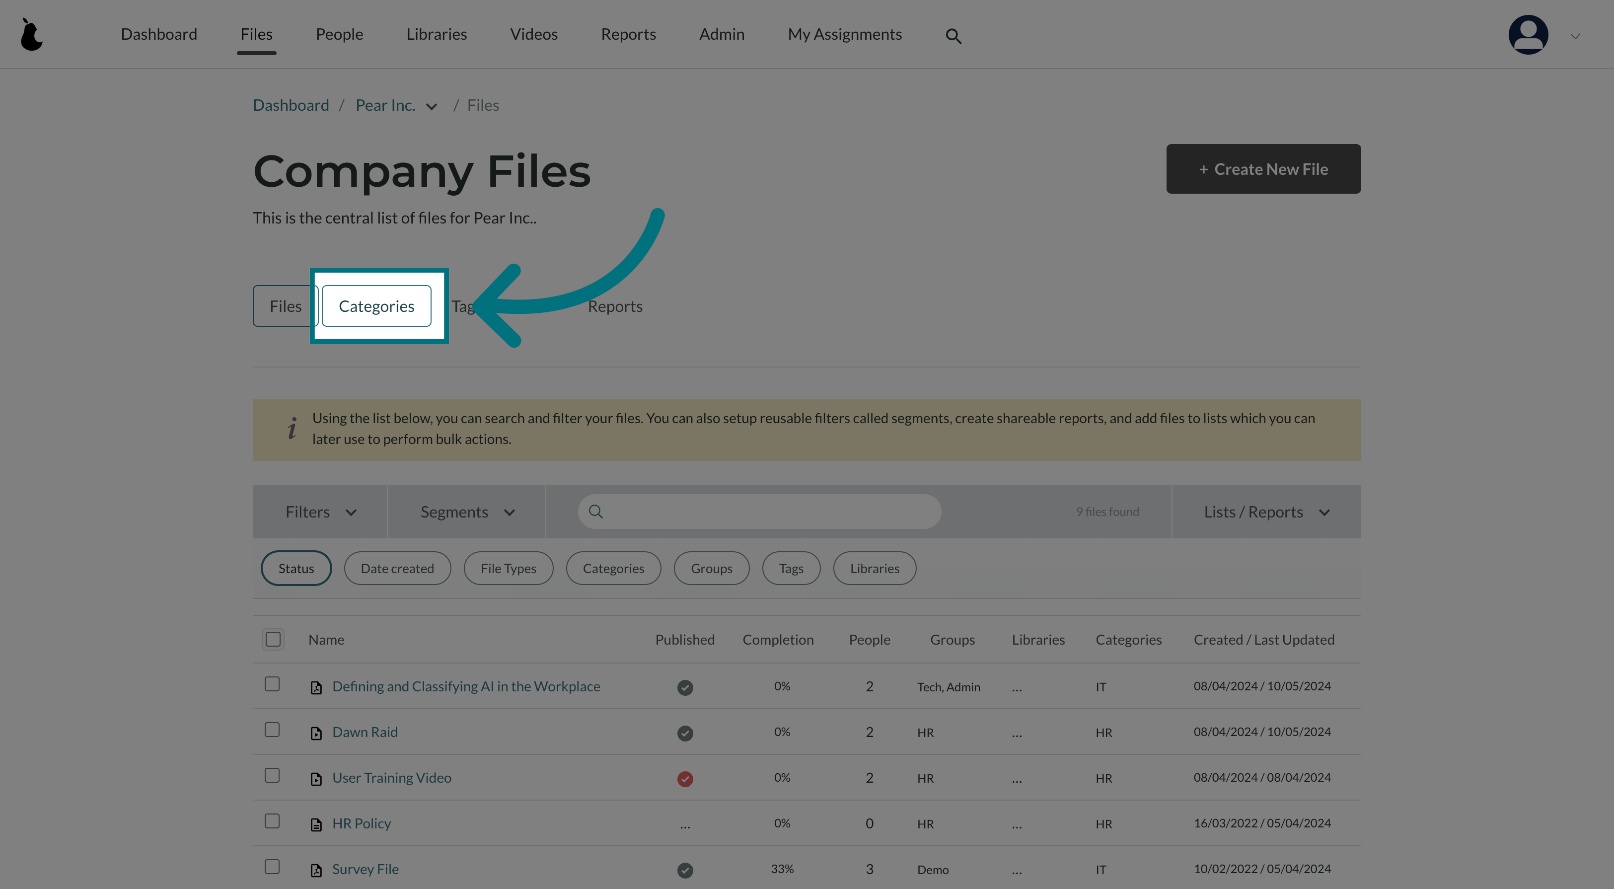Toggle the select-all files checkbox

tap(273, 639)
